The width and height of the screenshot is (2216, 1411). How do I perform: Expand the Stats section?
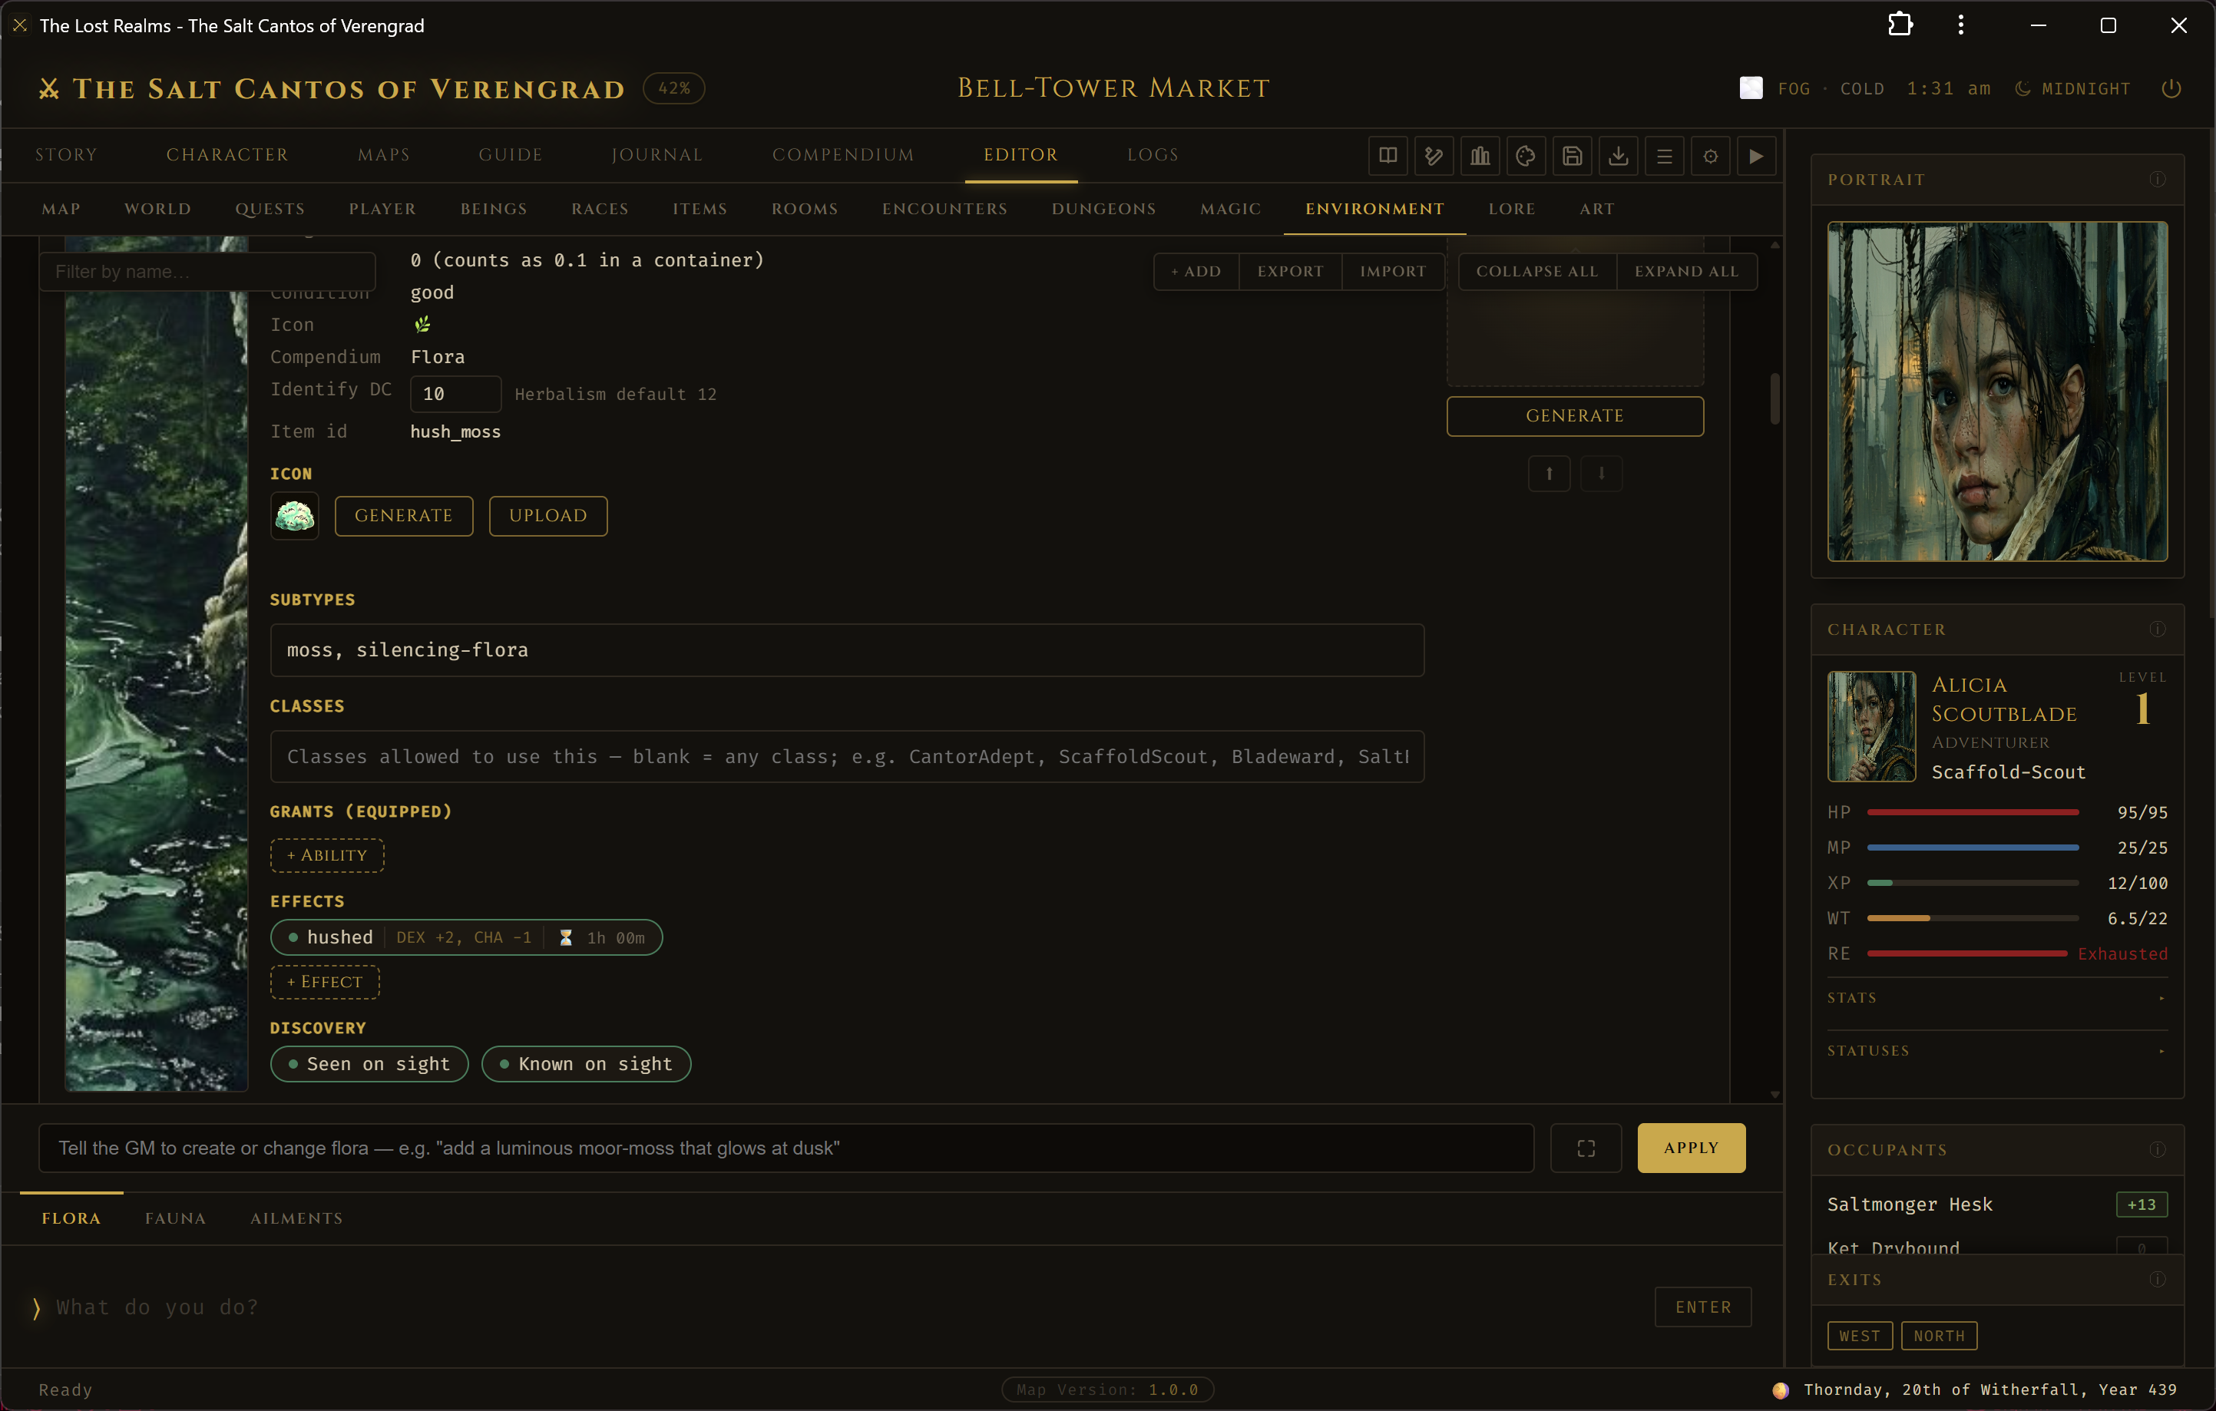click(1997, 998)
